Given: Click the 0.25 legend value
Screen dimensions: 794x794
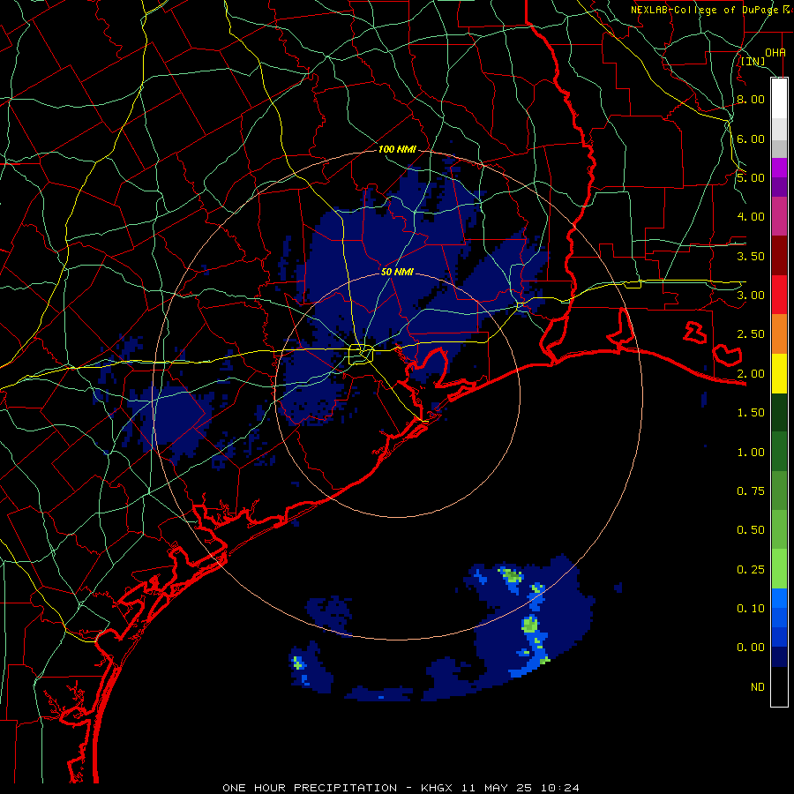Looking at the screenshot, I should pos(751,570).
